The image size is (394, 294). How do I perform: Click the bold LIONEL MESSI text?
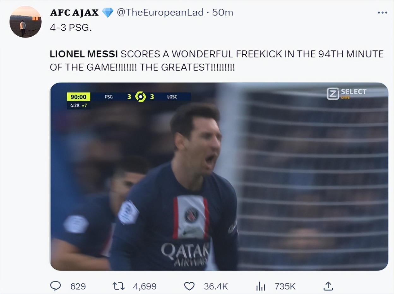(x=84, y=54)
